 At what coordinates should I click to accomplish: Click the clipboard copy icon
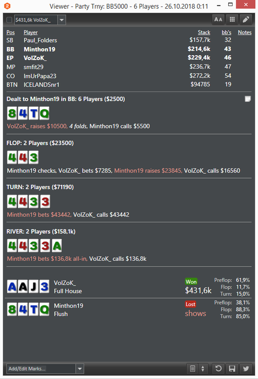point(193,369)
